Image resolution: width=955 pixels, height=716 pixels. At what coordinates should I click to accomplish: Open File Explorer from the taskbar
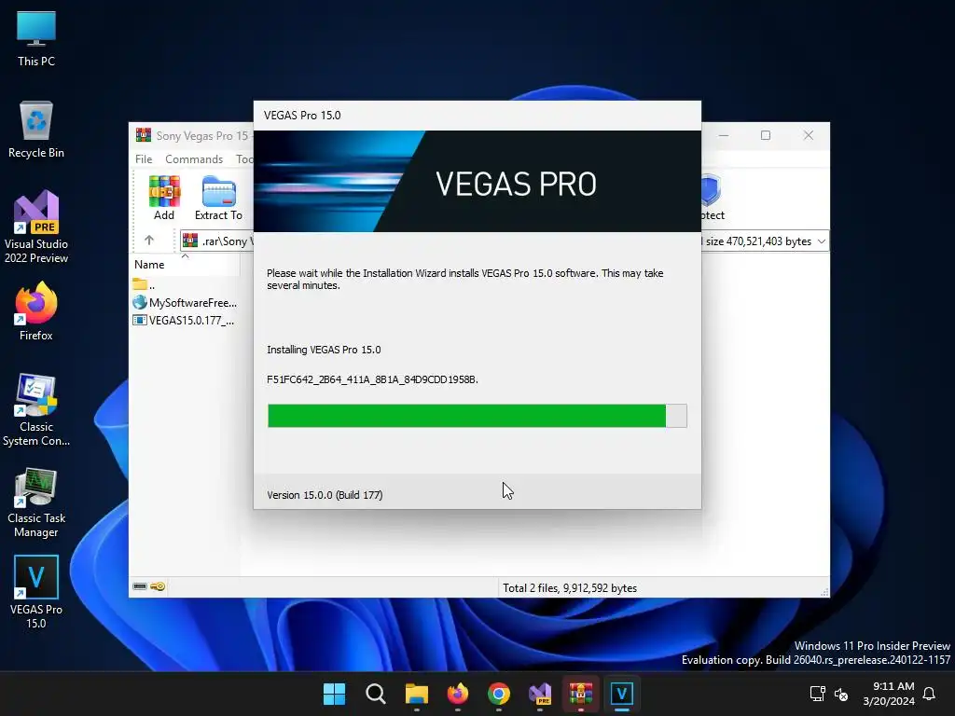417,694
